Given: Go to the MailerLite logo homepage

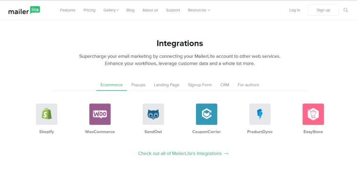Looking at the screenshot, I should (24, 10).
